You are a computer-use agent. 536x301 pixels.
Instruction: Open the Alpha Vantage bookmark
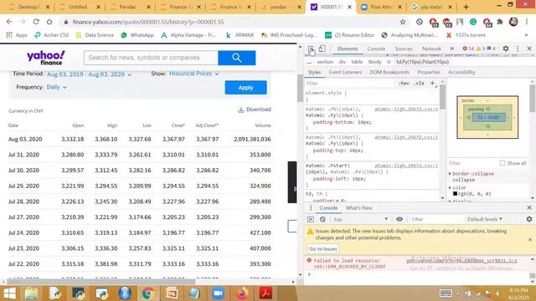click(x=189, y=35)
